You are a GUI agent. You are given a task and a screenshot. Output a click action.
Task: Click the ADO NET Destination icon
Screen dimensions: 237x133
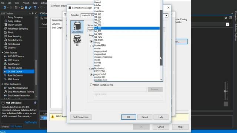coord(6,88)
